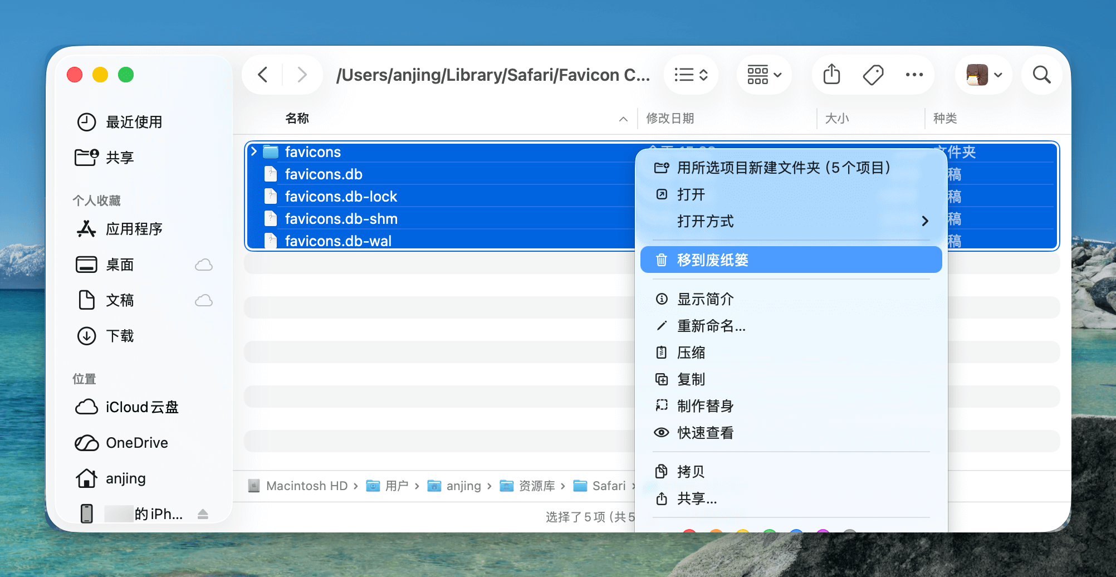Go back with the left chevron button
This screenshot has height=577, width=1116.
pos(263,75)
